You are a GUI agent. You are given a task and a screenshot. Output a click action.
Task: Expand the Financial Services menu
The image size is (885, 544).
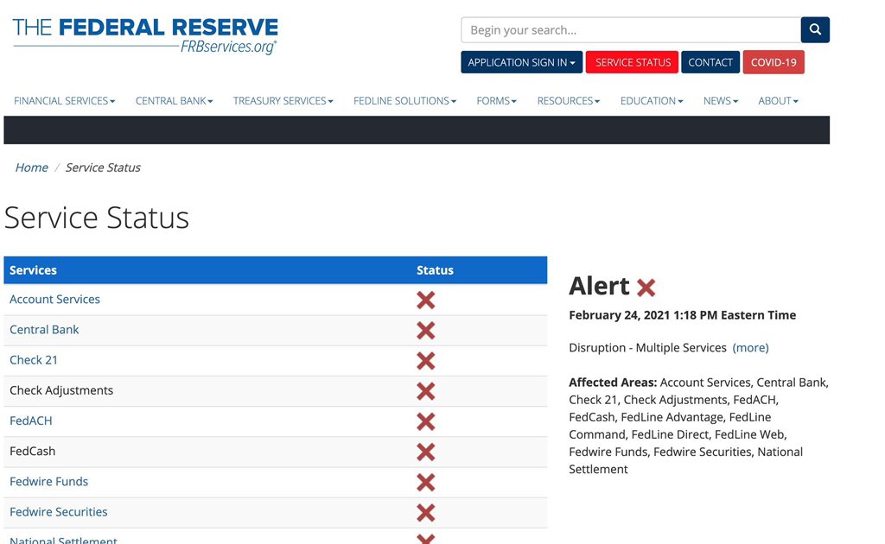click(x=64, y=101)
